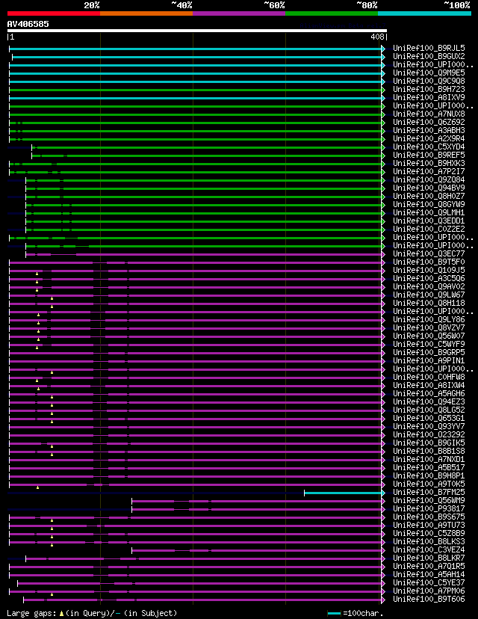Viewport: 478px width, 619px height.
Task: Follow the UniRef100_C5XYD4 link
Action: 429,147
